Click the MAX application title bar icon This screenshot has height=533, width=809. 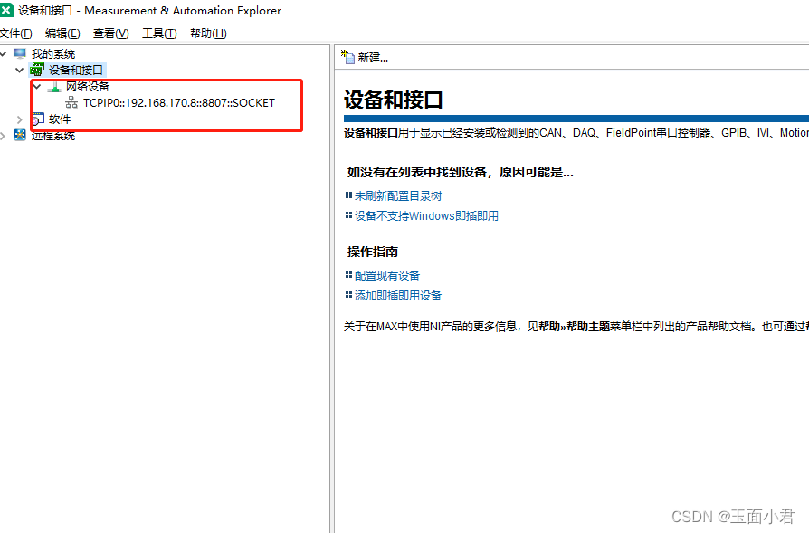(6, 10)
